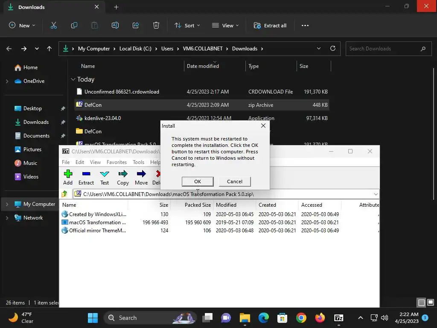Open the 7-Zip Tools menu
437x328 pixels.
coord(139,162)
